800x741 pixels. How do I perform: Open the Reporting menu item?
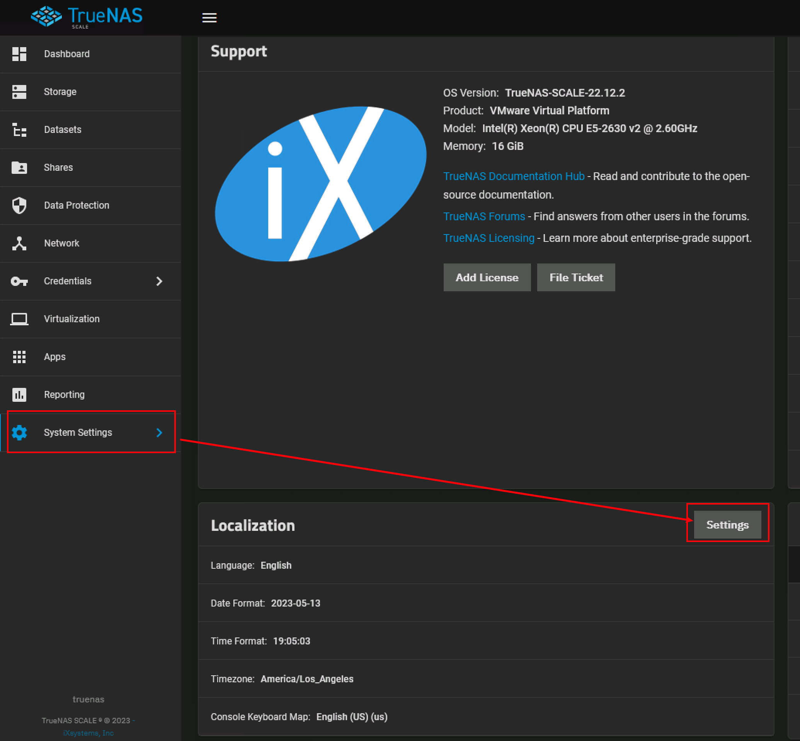click(64, 394)
